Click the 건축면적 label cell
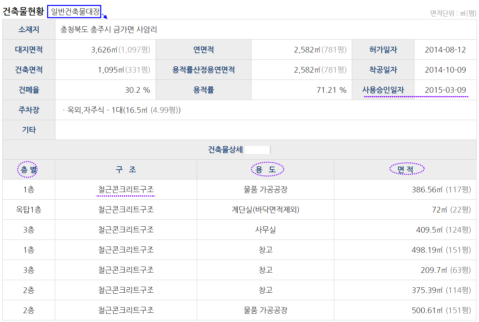Screen dimensions: 479x322 [x=29, y=70]
